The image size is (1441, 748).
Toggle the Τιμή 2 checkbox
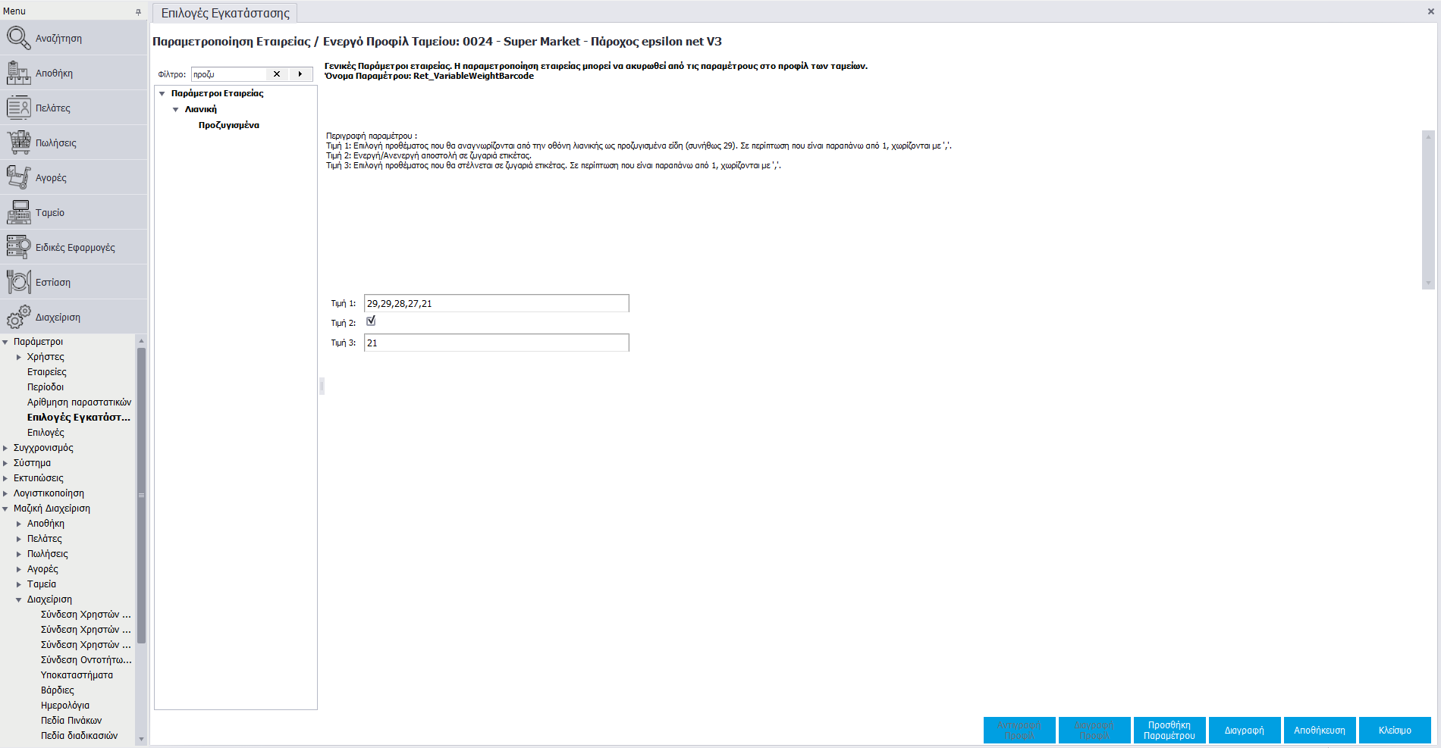click(x=371, y=321)
